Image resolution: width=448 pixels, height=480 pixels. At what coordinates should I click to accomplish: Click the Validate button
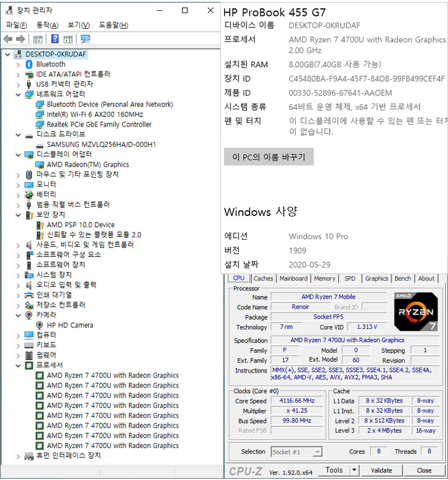coord(381,470)
